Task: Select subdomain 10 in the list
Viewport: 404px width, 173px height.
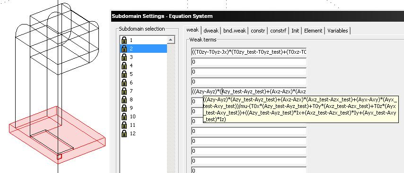Action: [x=143, y=116]
